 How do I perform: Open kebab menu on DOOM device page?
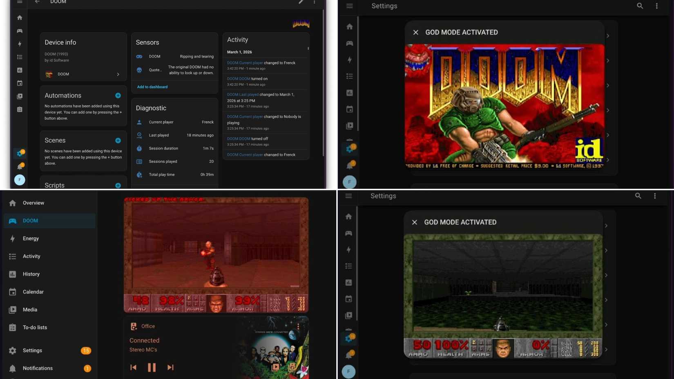pos(315,2)
